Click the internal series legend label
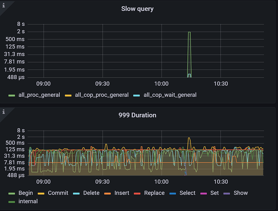 tap(28, 201)
